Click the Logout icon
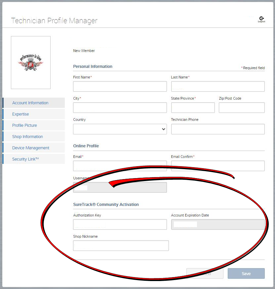275x289 pixels. tap(261, 19)
